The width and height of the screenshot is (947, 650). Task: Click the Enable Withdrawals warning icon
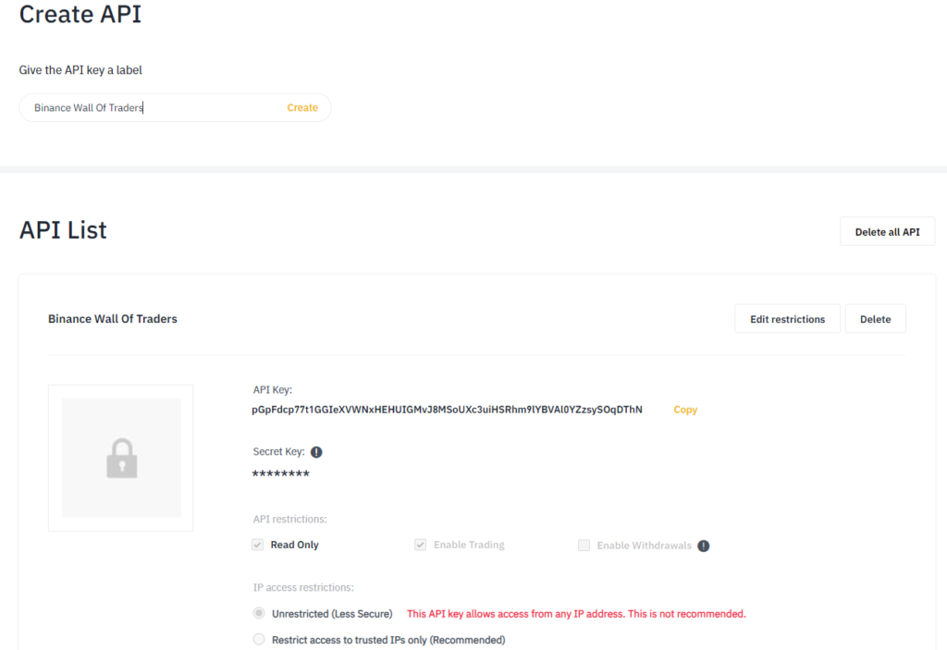click(703, 545)
